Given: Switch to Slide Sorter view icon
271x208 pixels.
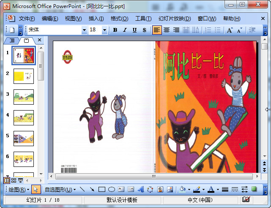Looking at the screenshot, I should click(14, 180).
